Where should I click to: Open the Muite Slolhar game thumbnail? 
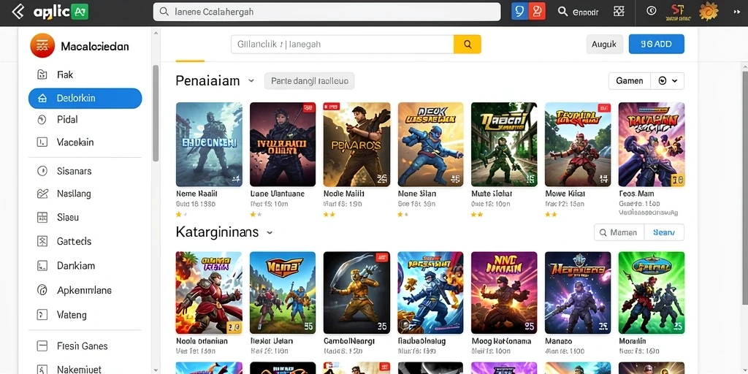504,144
